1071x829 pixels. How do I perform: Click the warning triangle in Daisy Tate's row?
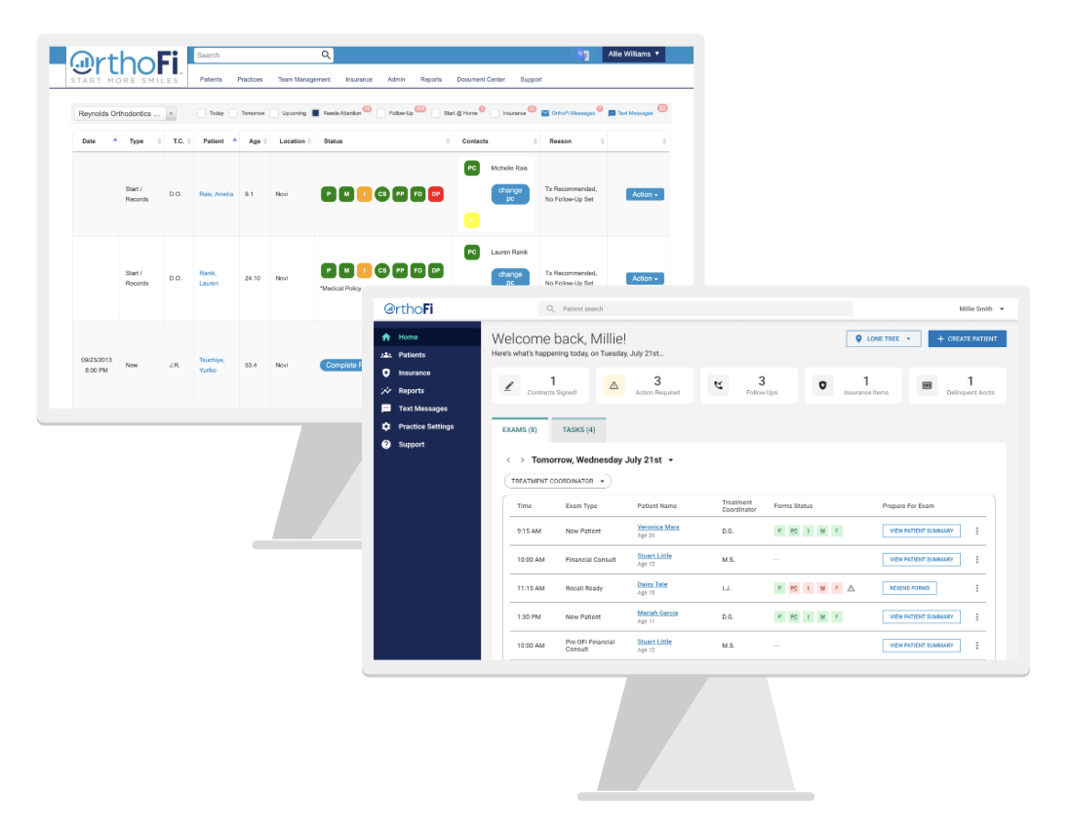pyautogui.click(x=852, y=588)
